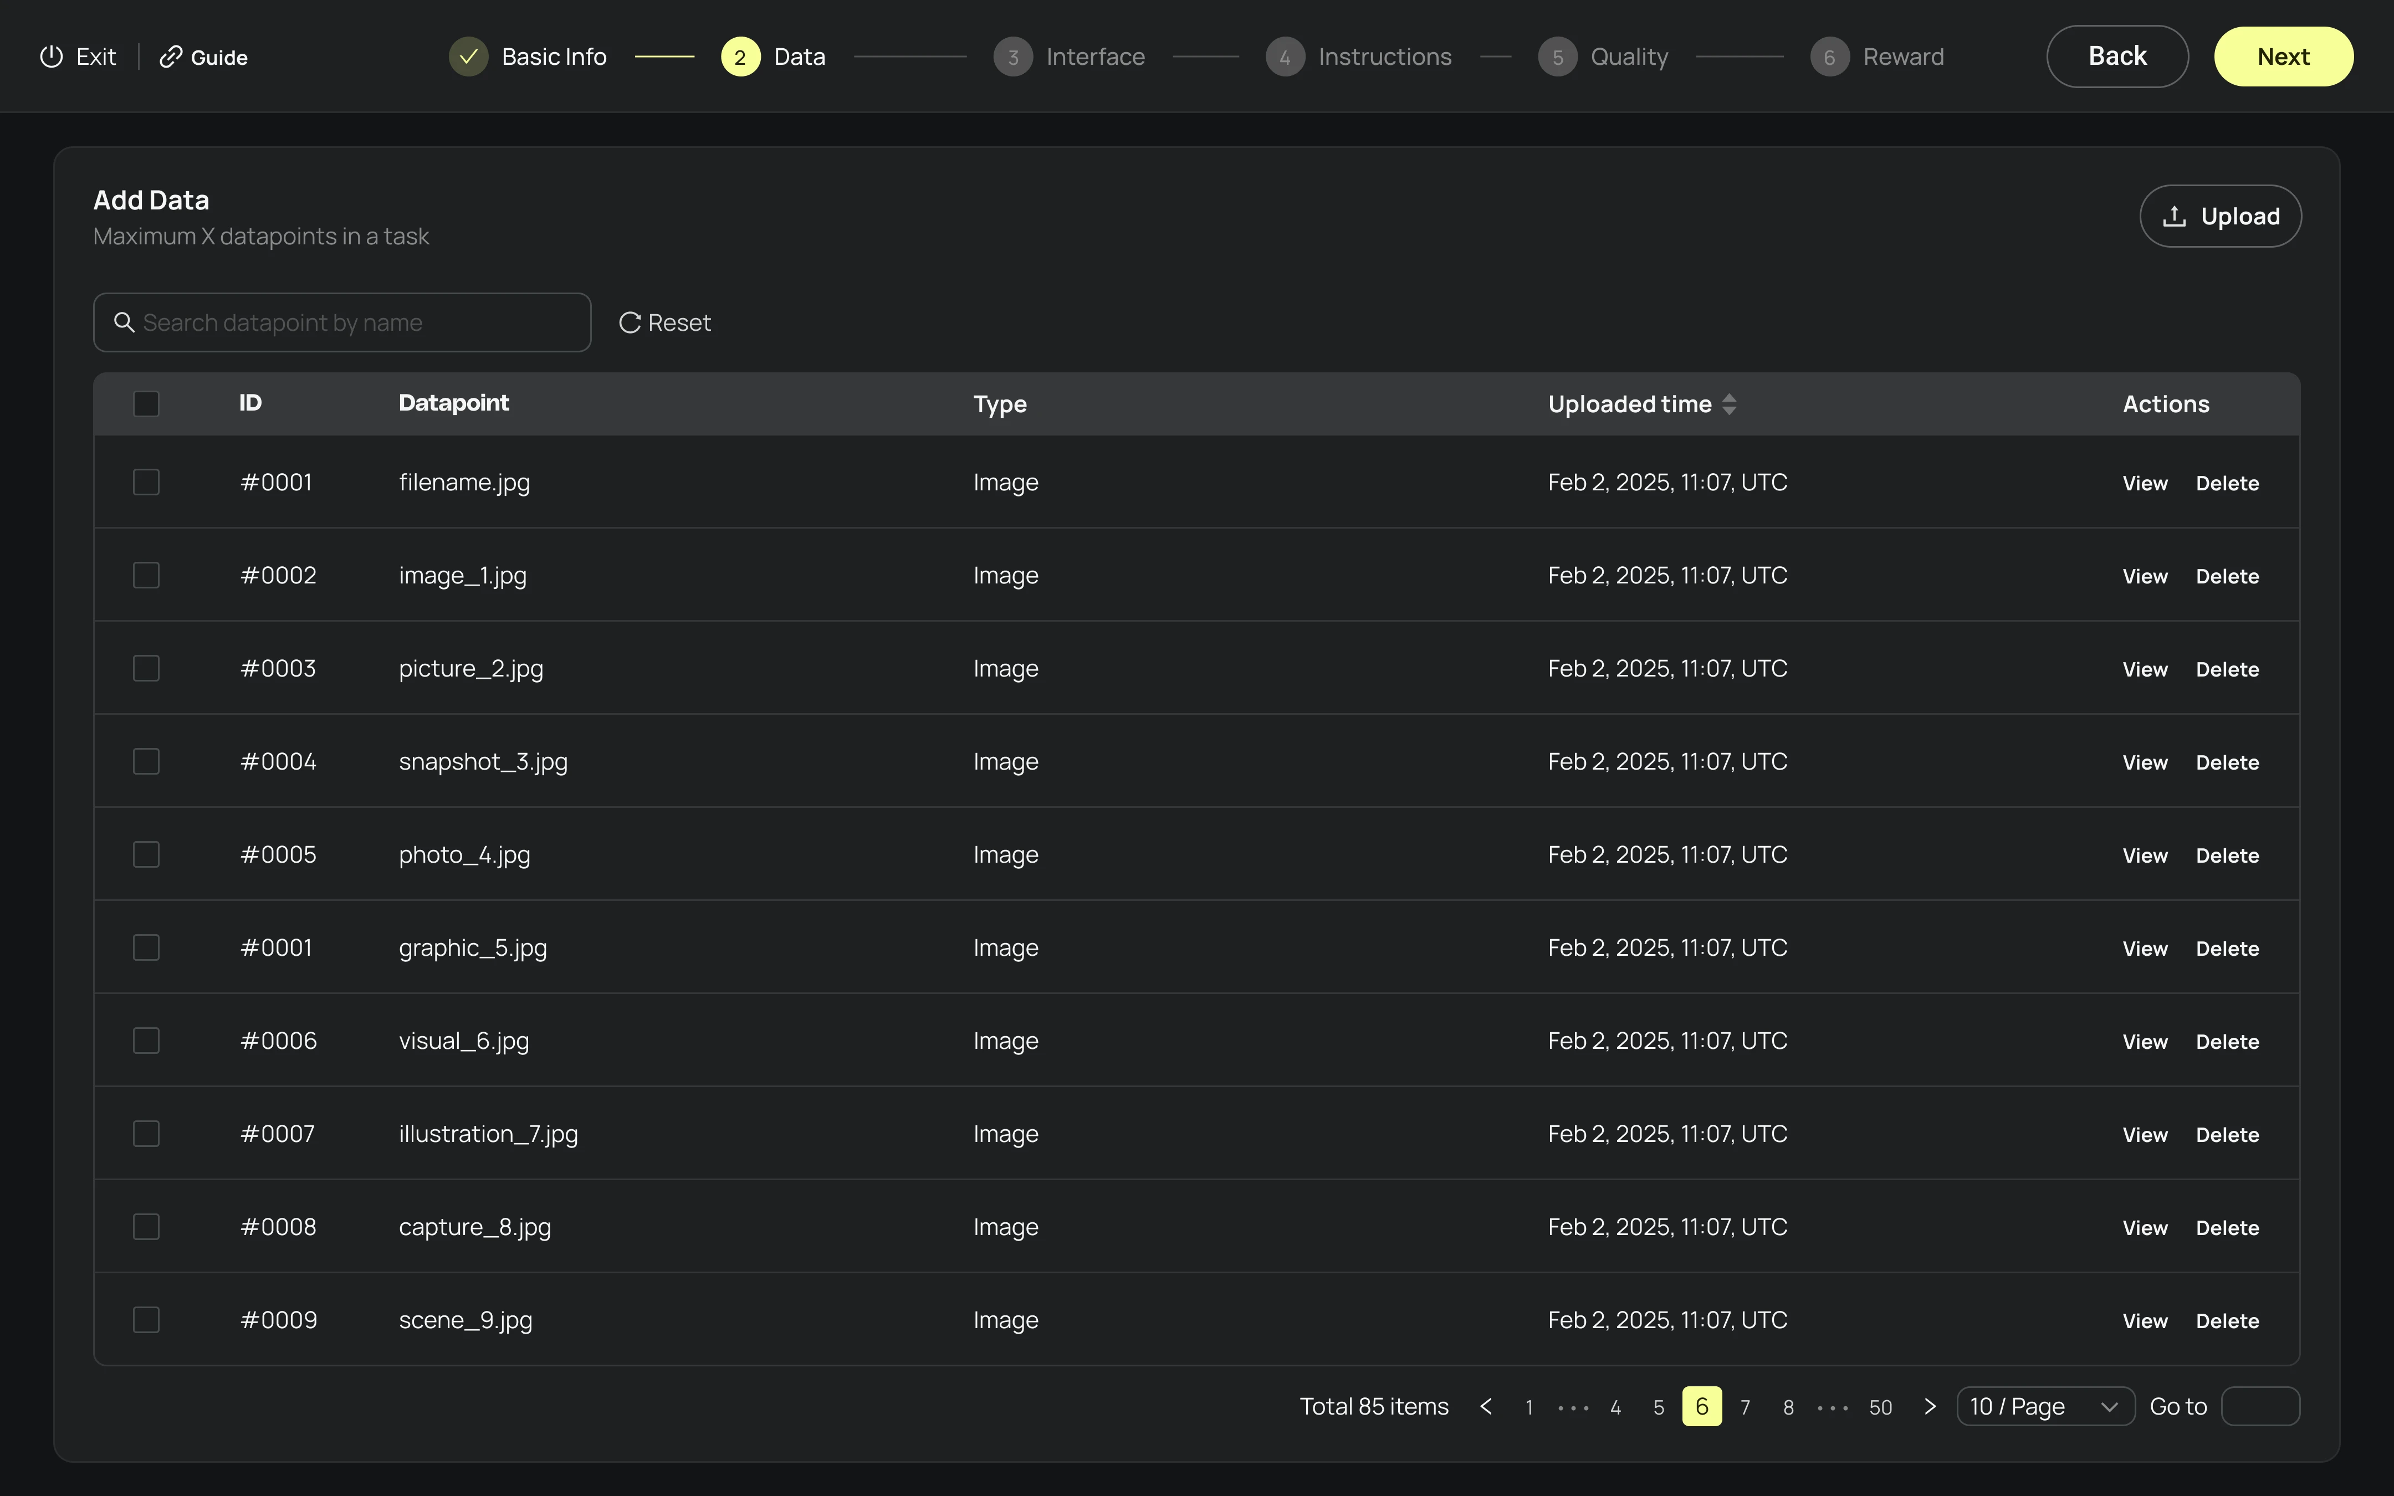
Task: Click the Reset refresh icon
Action: (629, 322)
